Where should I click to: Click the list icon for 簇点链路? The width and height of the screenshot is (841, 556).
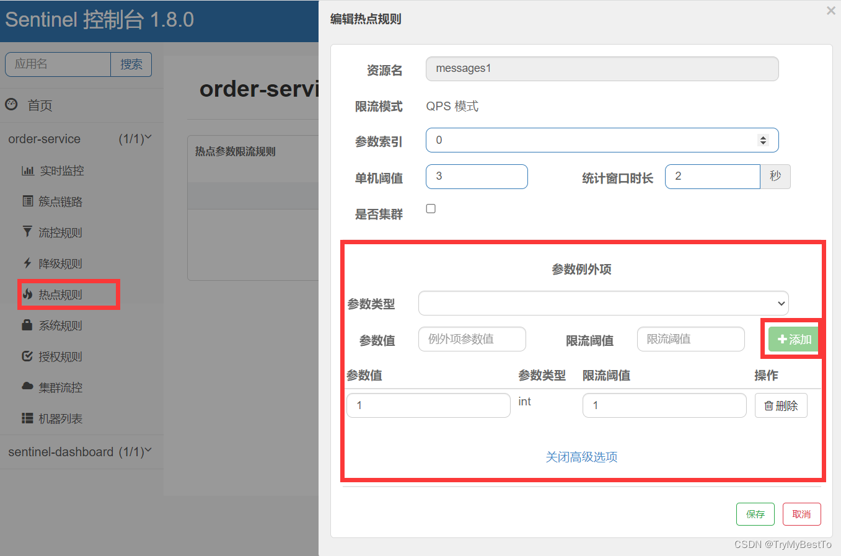[27, 201]
